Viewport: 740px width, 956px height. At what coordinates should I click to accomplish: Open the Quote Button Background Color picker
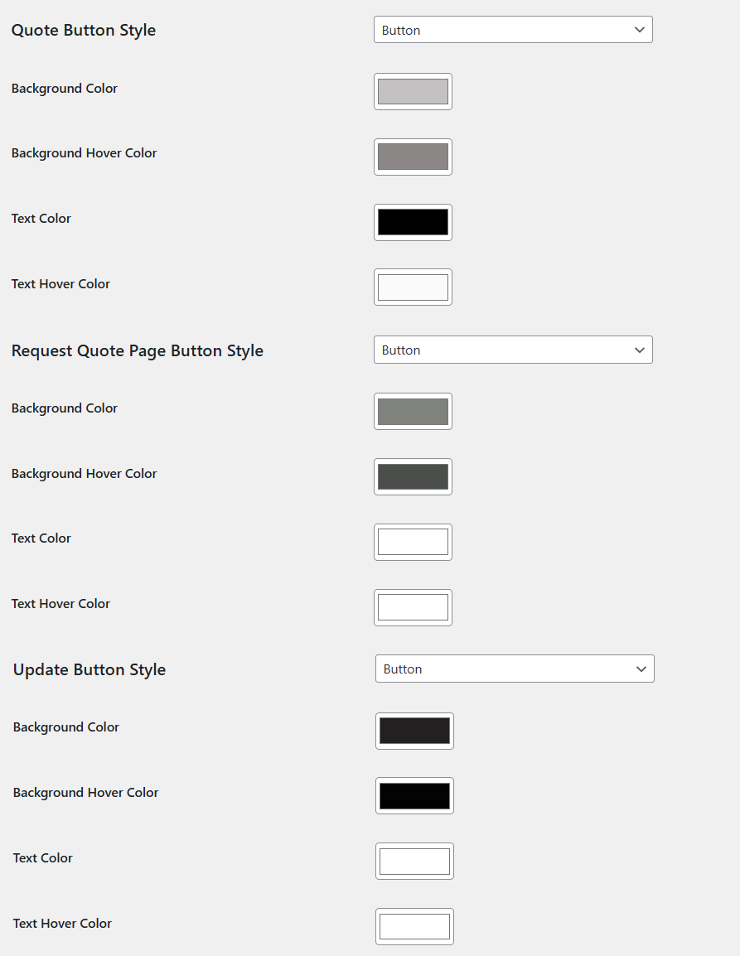(413, 91)
